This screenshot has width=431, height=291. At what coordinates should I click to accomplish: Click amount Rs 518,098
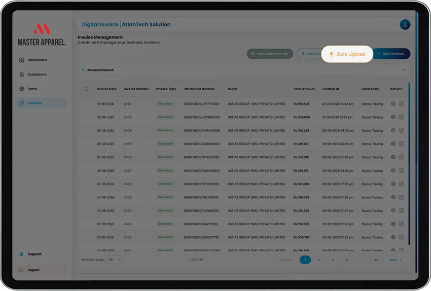(x=301, y=198)
